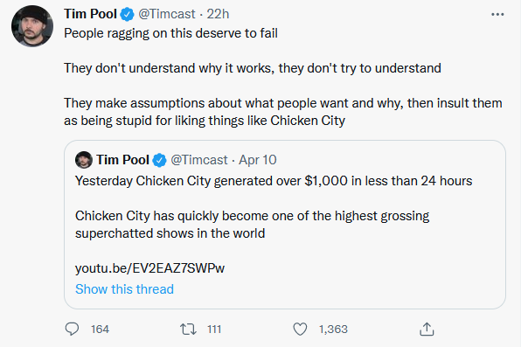Open the three-dot more options menu

(497, 14)
